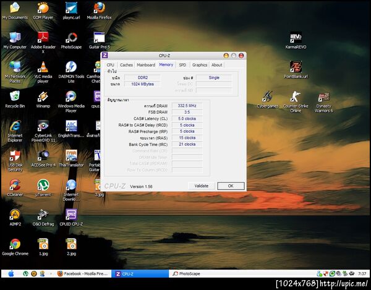The image size is (371, 290).
Task: Open the Start menu apple icon
Action: (11, 274)
